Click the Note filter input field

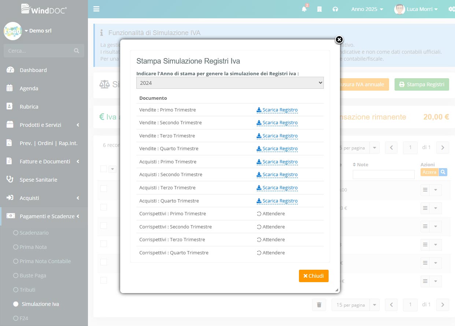point(383,175)
